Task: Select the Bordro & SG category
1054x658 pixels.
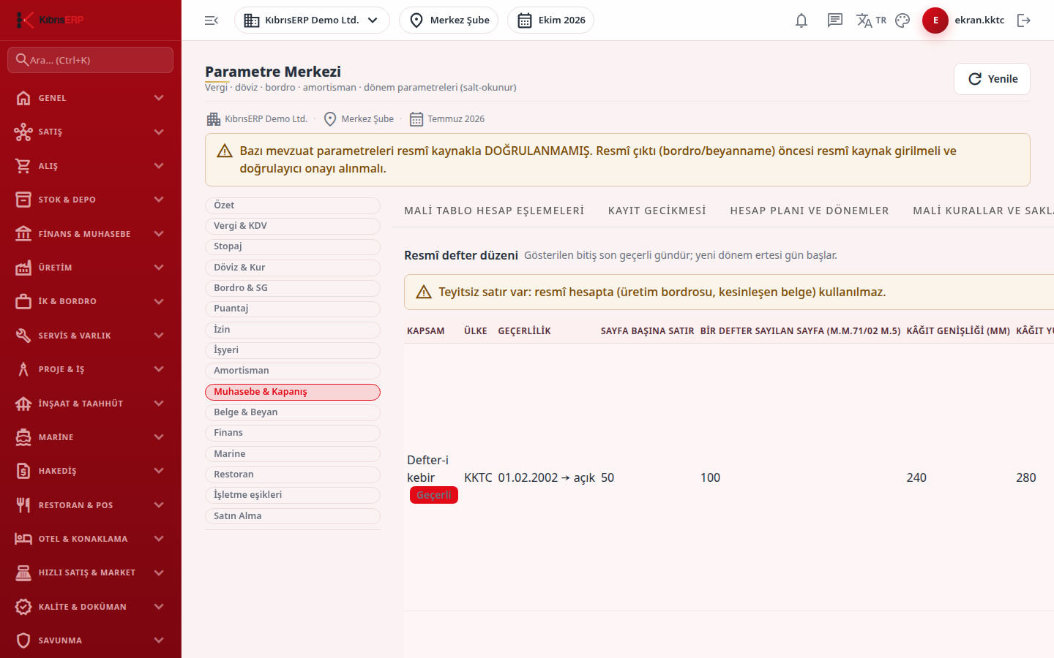Action: pos(293,288)
